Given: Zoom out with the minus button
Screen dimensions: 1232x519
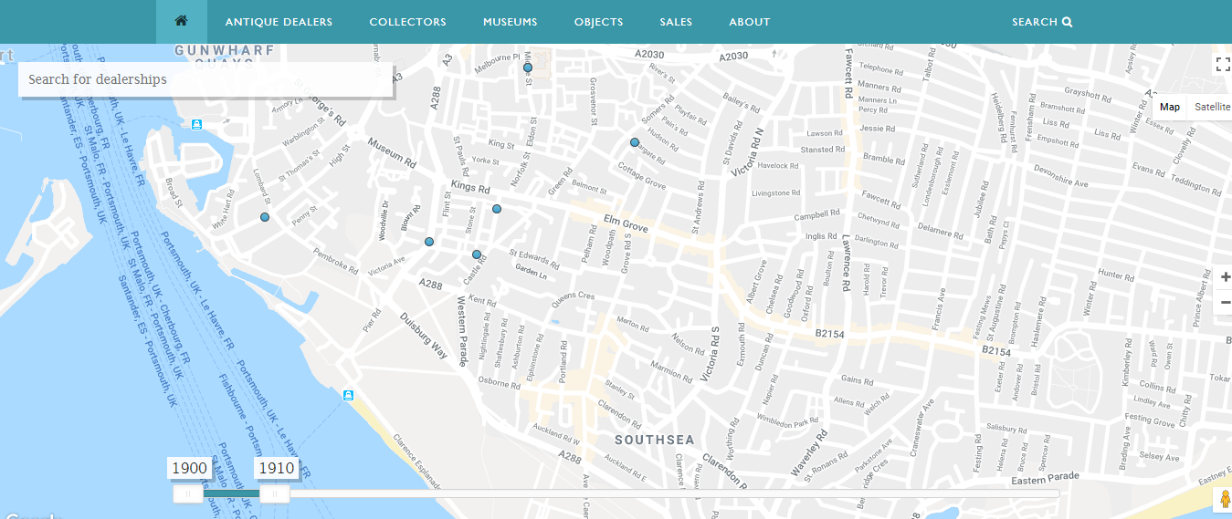Looking at the screenshot, I should [x=1224, y=302].
